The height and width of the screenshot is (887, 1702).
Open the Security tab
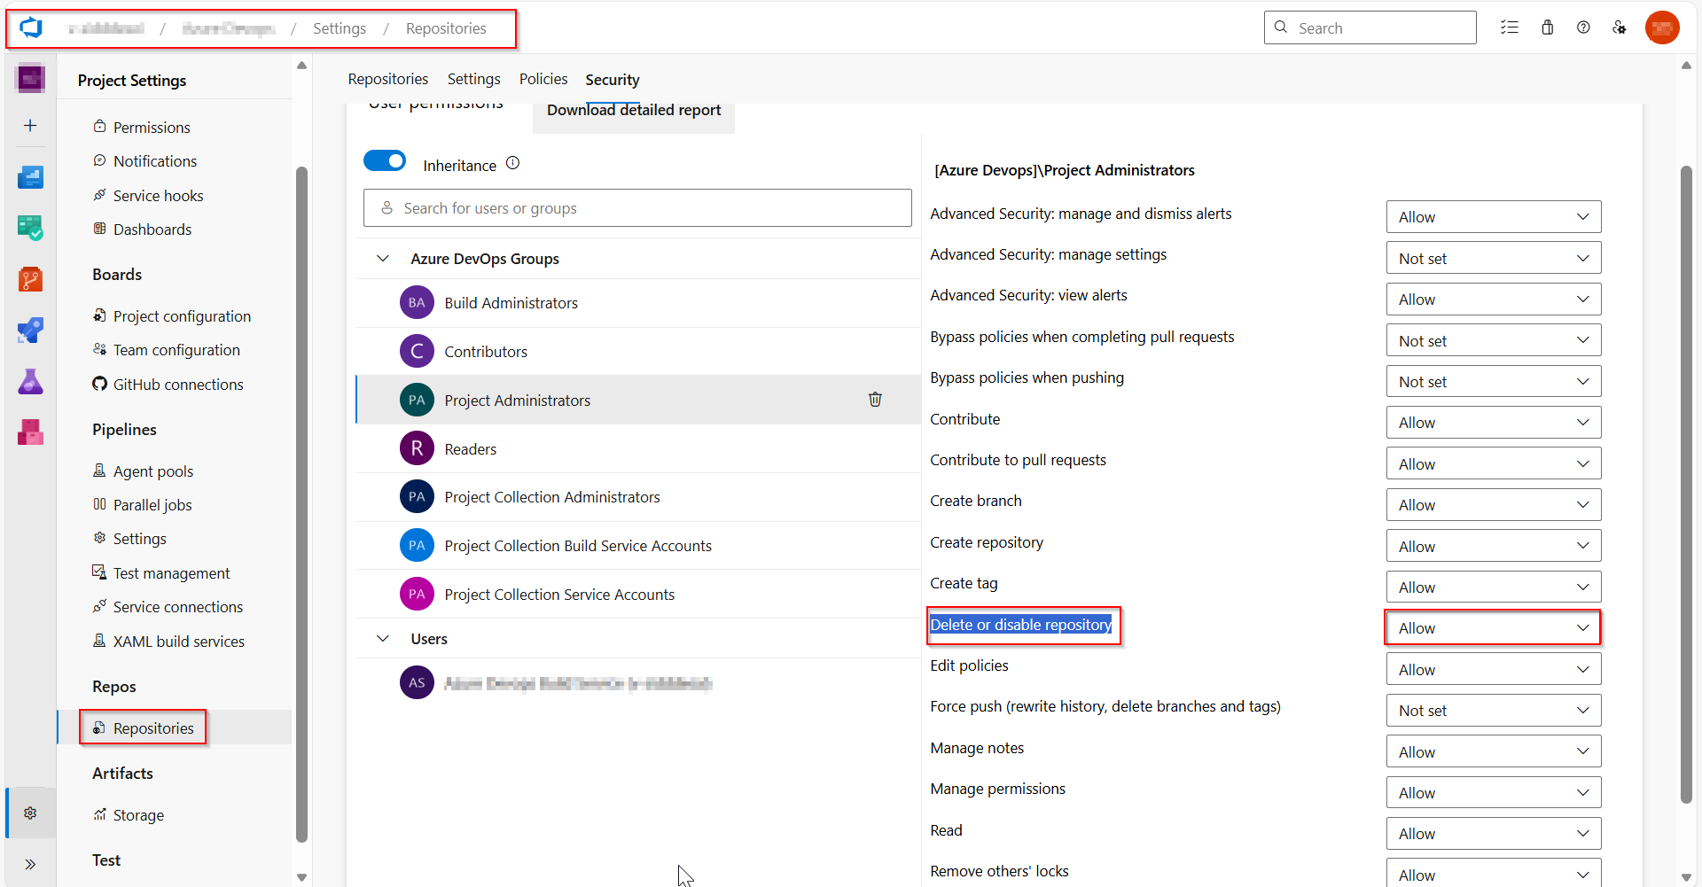(x=613, y=80)
